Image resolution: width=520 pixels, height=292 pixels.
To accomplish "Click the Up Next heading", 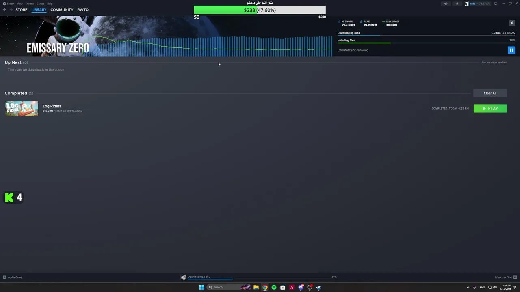I will (13, 62).
